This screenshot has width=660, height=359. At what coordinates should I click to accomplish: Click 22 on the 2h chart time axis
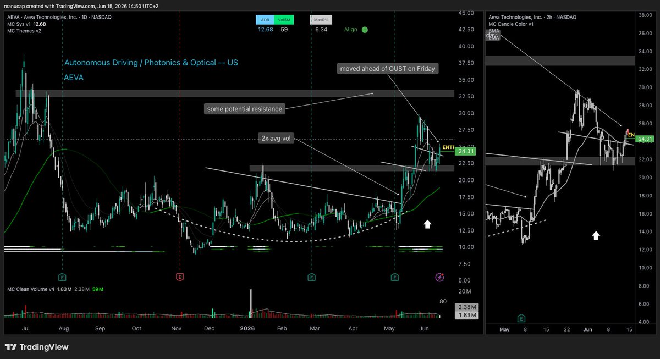coord(566,329)
